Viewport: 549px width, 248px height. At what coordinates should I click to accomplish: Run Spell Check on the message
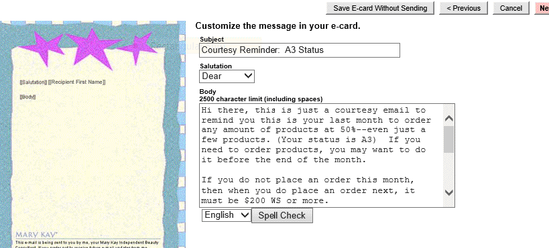tap(282, 215)
